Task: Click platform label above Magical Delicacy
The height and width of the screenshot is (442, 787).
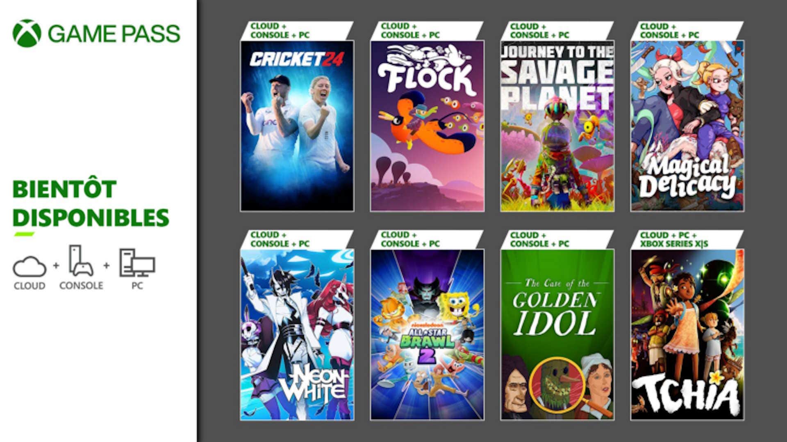Action: (669, 31)
